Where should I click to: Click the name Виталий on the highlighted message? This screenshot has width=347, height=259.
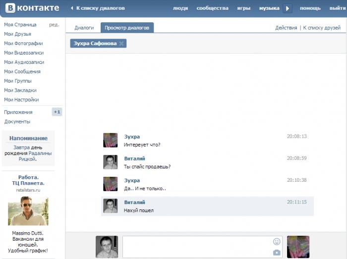[x=134, y=203]
